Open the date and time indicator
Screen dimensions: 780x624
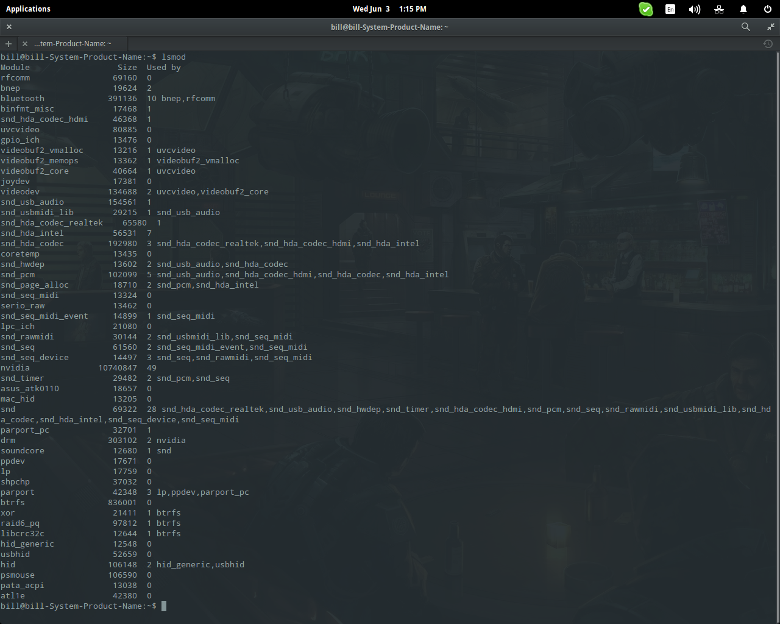click(x=389, y=9)
